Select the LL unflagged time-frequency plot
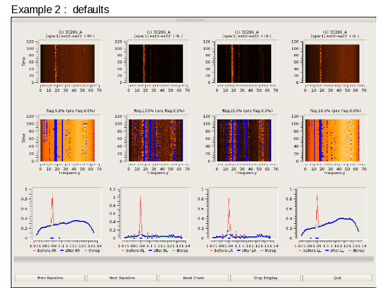 pyautogui.click(x=332, y=64)
